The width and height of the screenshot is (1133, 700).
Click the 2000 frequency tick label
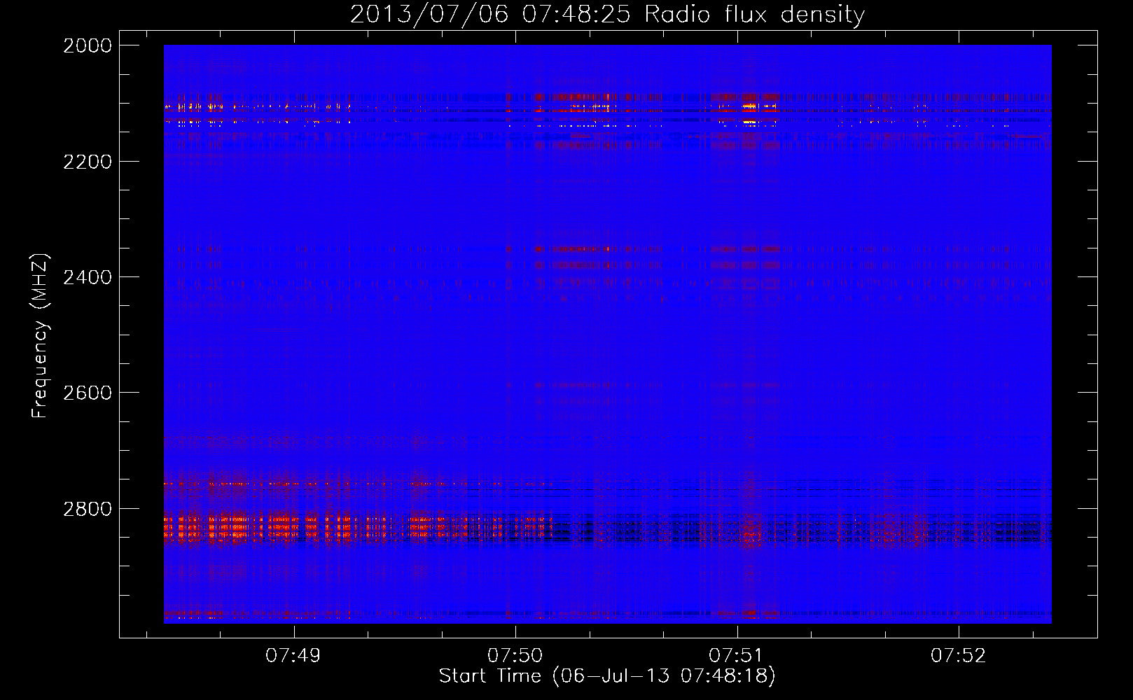(88, 45)
